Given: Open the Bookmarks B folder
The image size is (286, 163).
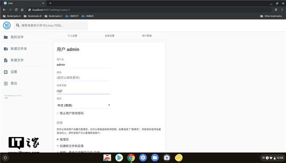Looking at the screenshot, I should pos(33,16).
